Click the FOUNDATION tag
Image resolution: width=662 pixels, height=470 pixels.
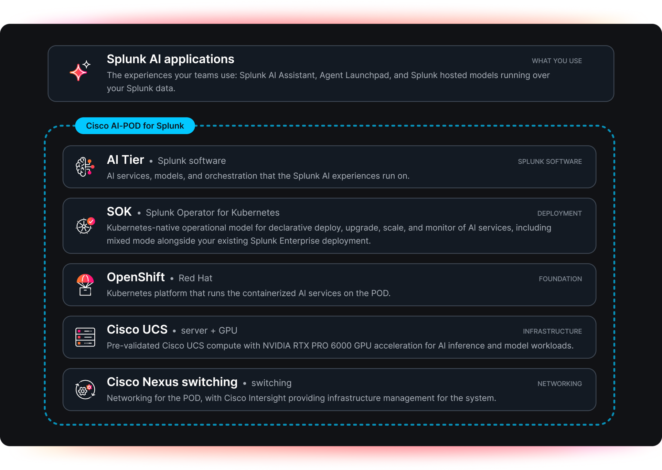560,279
